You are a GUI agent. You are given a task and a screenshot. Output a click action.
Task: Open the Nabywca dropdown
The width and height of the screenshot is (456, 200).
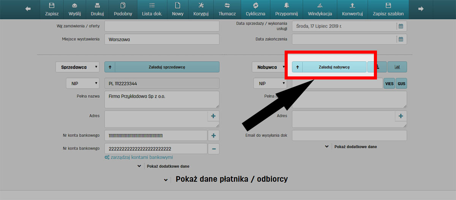point(269,67)
